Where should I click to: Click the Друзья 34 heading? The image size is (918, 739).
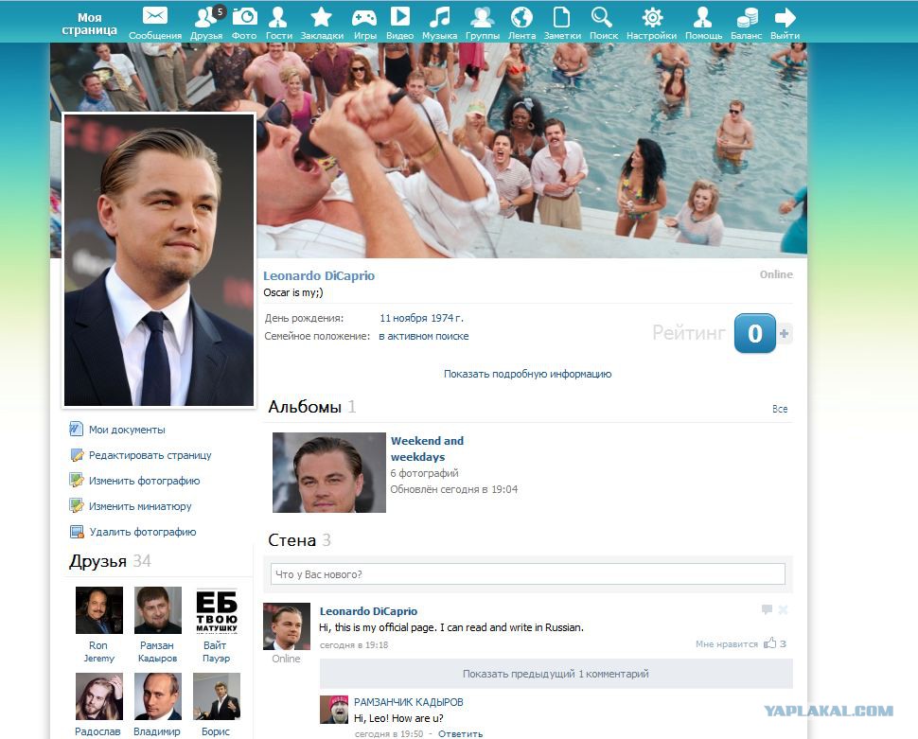click(110, 561)
